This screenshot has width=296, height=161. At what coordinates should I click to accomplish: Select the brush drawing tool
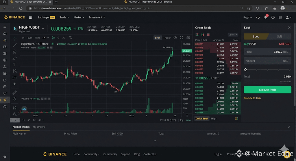tap(14, 58)
